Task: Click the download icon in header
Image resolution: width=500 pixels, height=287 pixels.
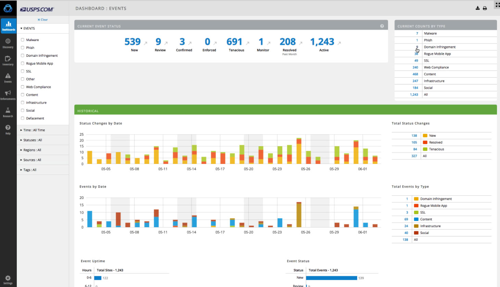Action: coord(477,8)
